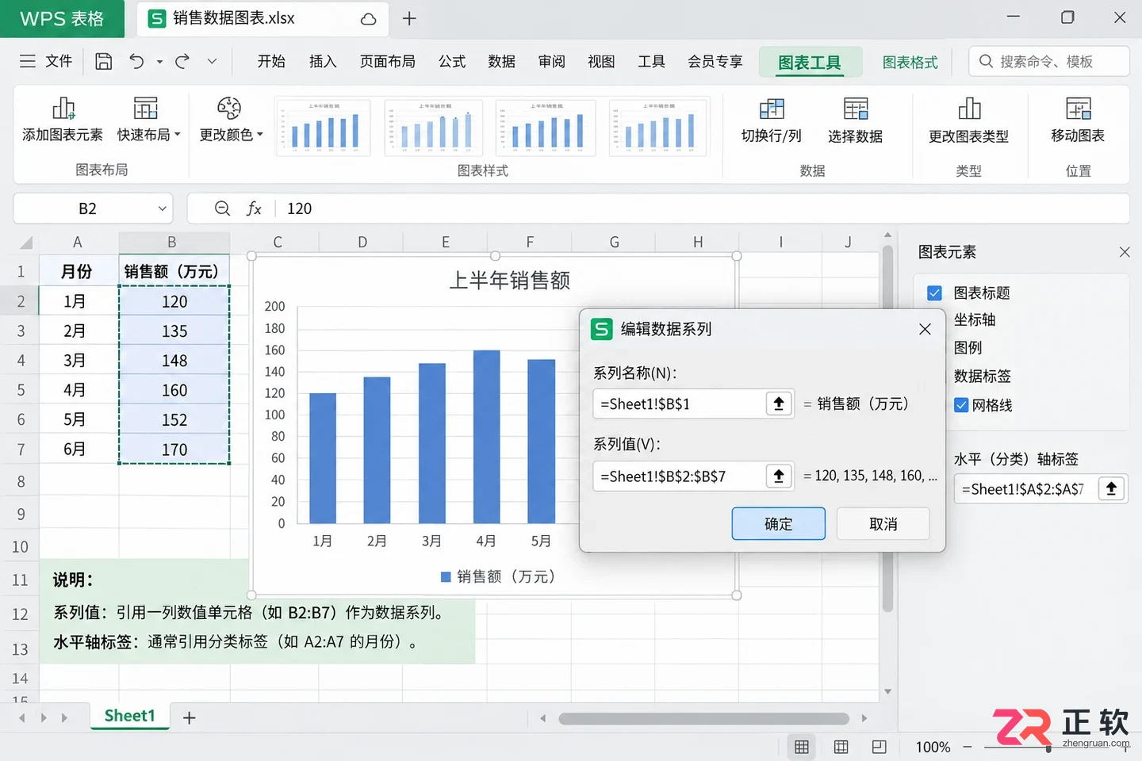Close the 图表元素 side panel
This screenshot has height=761, width=1142.
coord(1125,252)
